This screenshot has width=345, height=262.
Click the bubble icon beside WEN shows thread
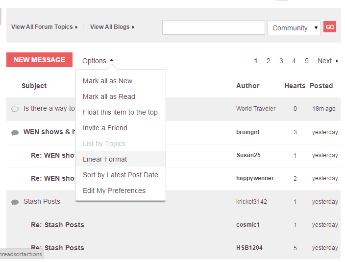[15, 132]
